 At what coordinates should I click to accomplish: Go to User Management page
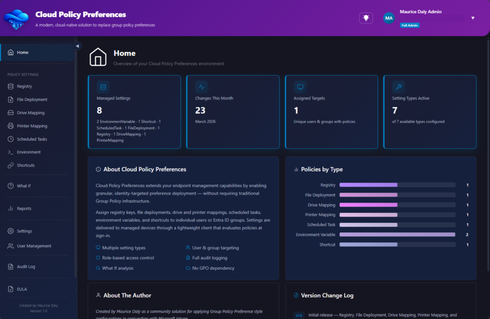(33, 246)
